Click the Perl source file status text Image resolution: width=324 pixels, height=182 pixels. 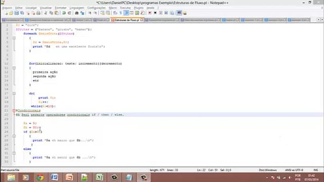[x=10, y=170]
